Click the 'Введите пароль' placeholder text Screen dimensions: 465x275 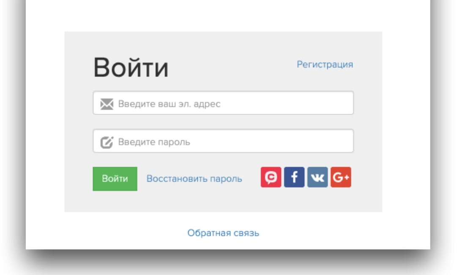click(154, 142)
